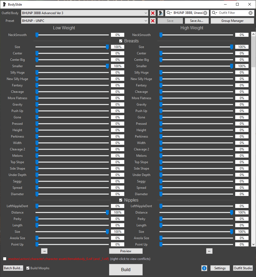
Task: Open Batch Build dialog
Action: click(13, 268)
